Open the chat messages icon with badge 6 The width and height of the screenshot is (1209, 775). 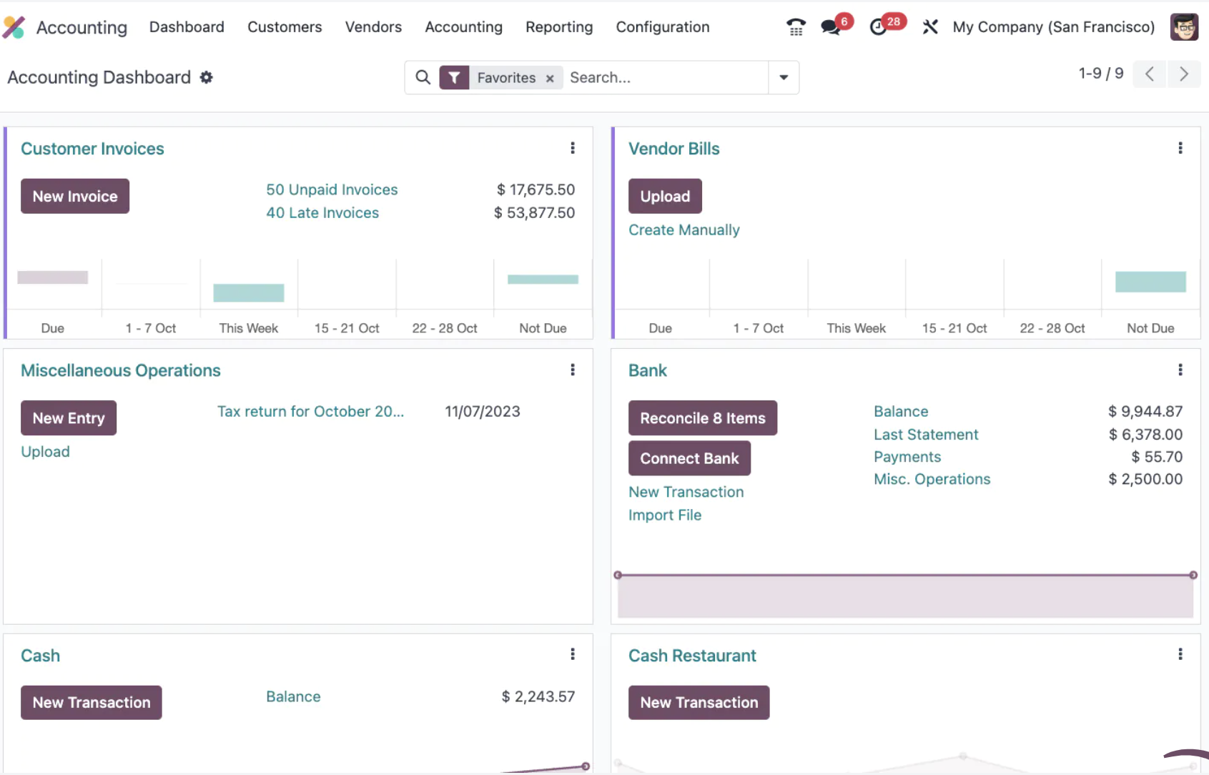tap(831, 27)
